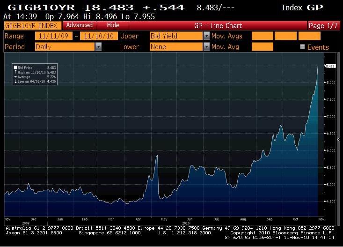Open the Upper Bid Yield dropdown arrow

pyautogui.click(x=206, y=36)
